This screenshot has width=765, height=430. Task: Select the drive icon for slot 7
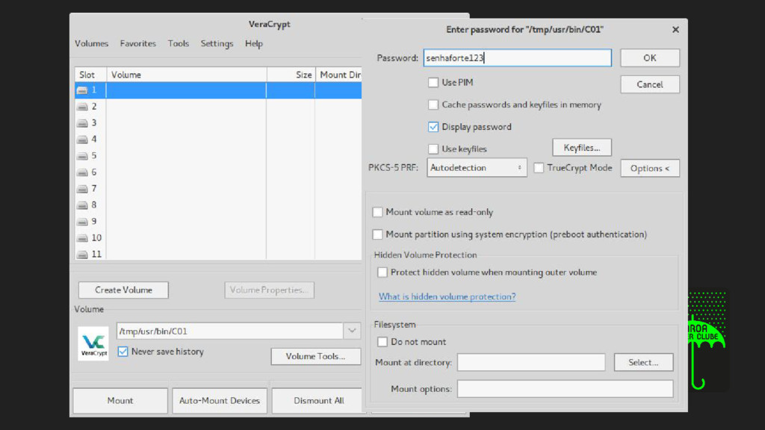click(x=82, y=189)
